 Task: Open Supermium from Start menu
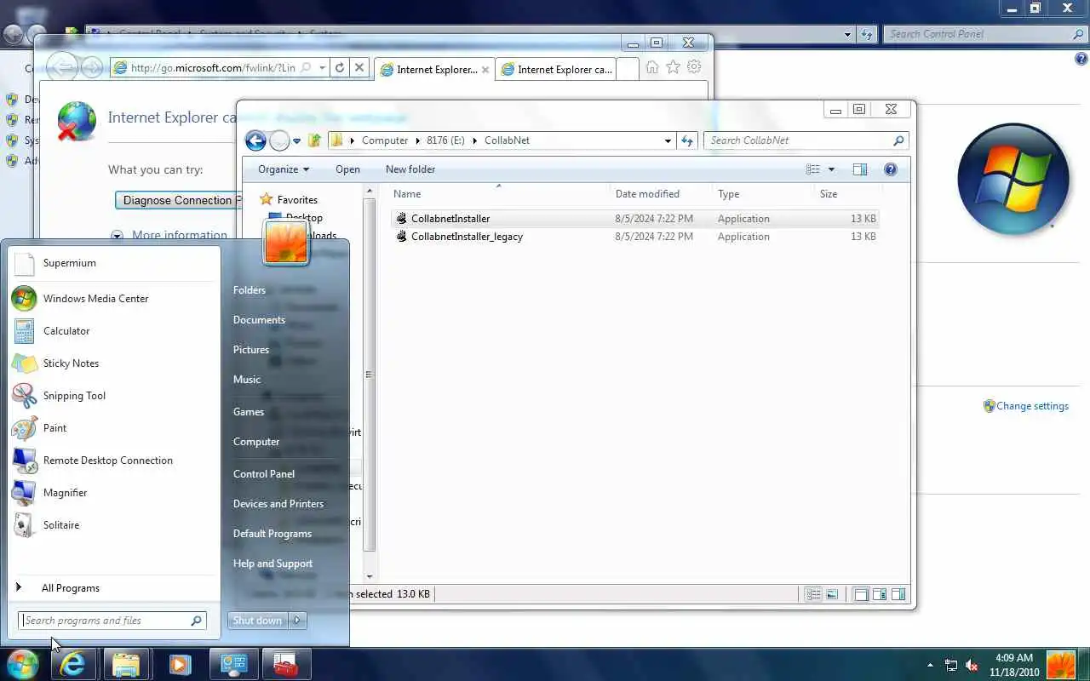click(x=114, y=263)
